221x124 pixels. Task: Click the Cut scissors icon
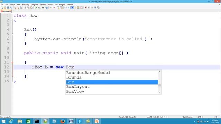25,8
